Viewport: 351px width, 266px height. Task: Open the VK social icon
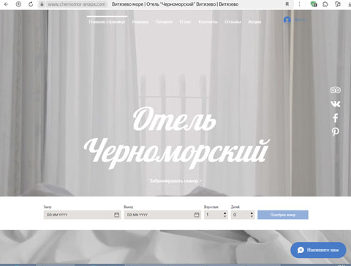[336, 104]
